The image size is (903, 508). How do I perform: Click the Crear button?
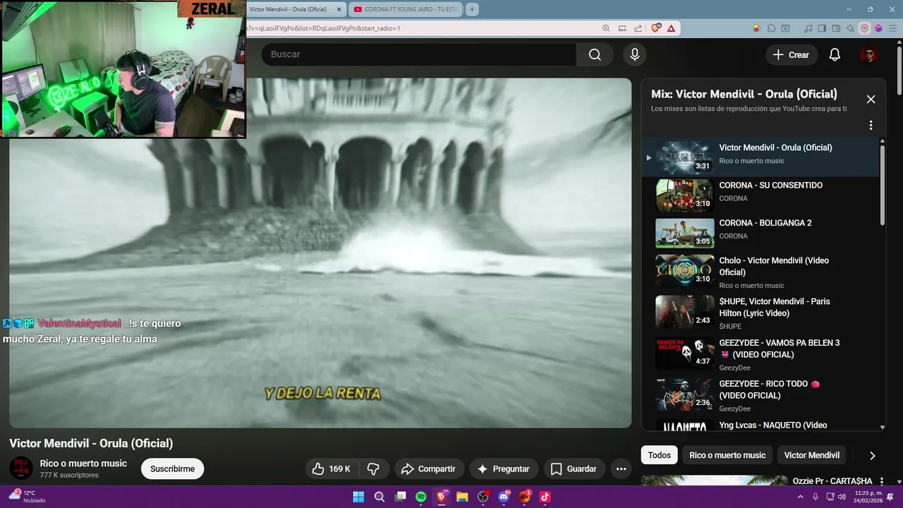(791, 54)
